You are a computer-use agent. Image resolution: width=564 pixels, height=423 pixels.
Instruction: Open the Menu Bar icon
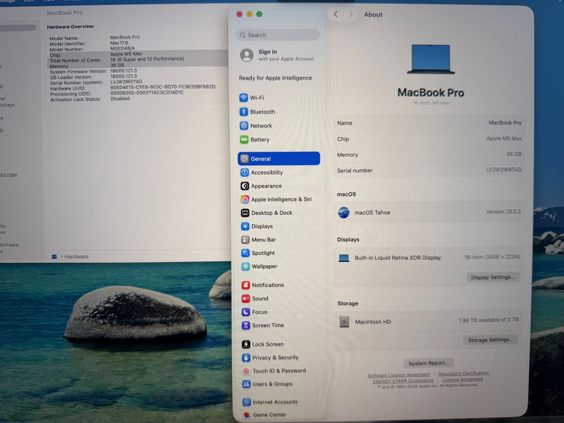[245, 239]
